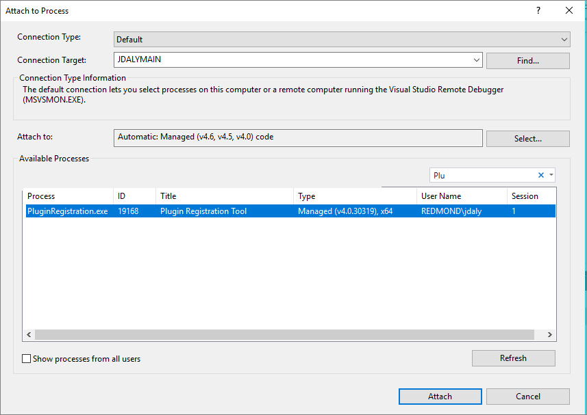
Task: Click the left scroll arrow below the process list
Action: point(29,334)
